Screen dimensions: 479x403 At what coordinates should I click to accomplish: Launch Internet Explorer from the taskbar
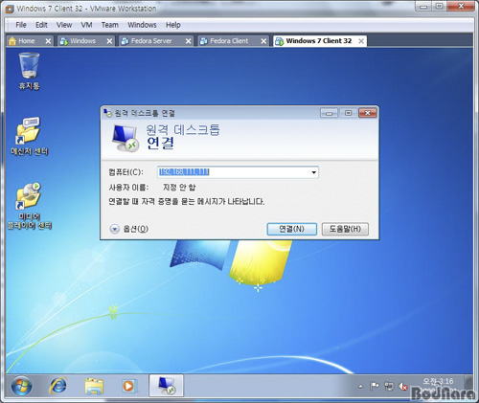(x=58, y=386)
